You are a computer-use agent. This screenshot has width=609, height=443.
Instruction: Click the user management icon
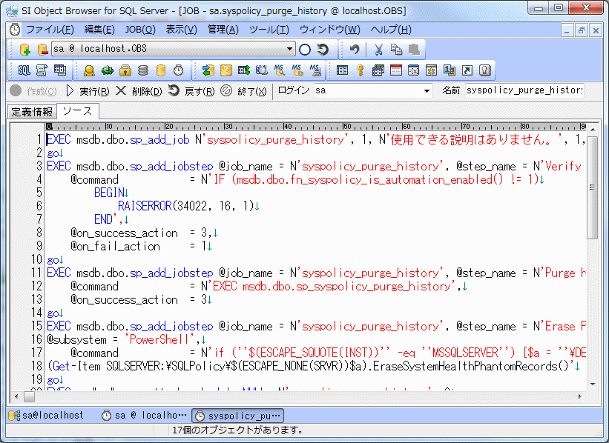coord(89,70)
